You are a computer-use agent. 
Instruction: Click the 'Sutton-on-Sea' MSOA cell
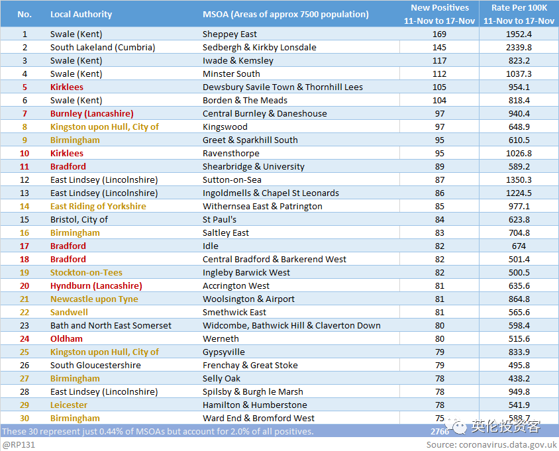(231, 179)
